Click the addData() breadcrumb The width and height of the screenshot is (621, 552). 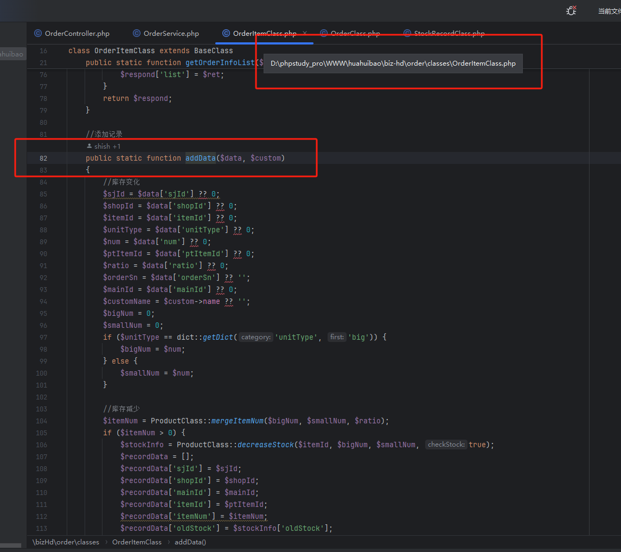click(x=190, y=542)
